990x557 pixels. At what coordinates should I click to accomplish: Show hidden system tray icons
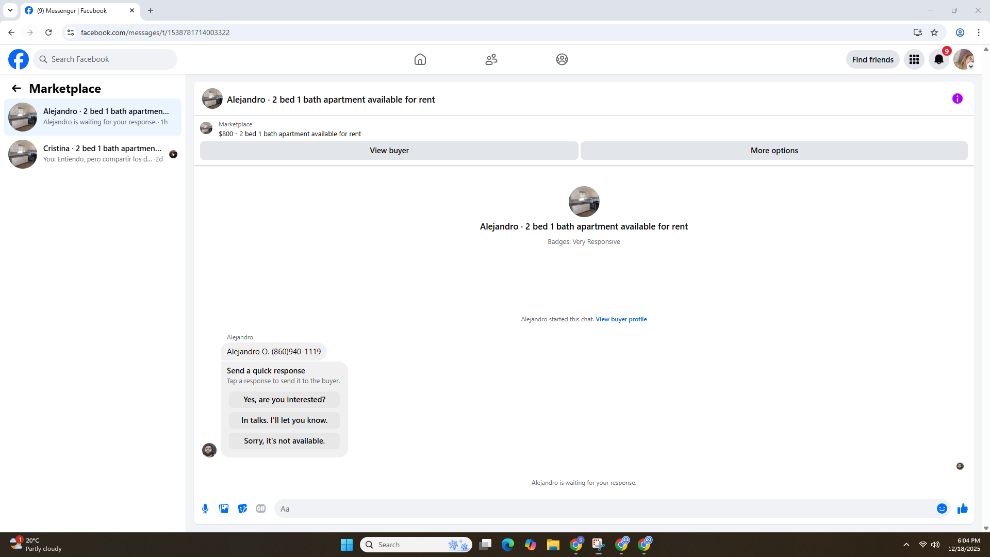(x=906, y=545)
